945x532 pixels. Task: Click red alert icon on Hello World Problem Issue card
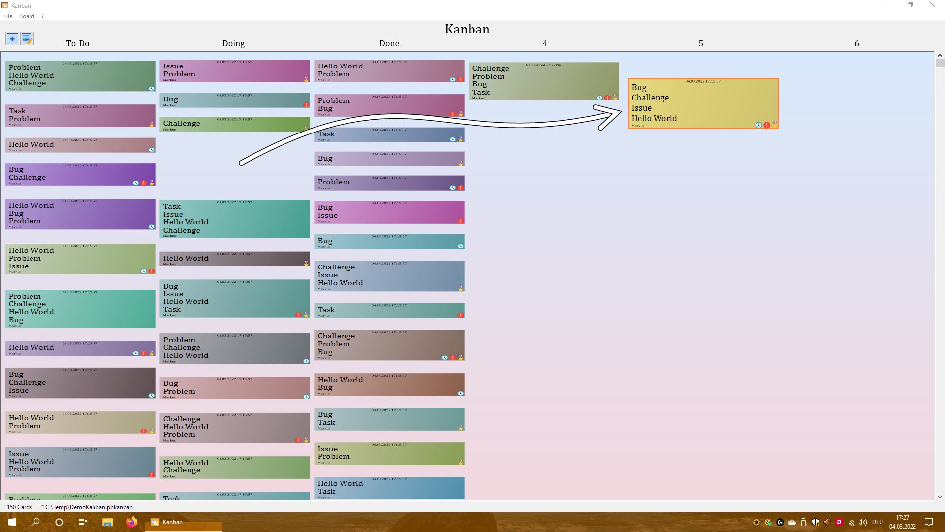(x=152, y=271)
